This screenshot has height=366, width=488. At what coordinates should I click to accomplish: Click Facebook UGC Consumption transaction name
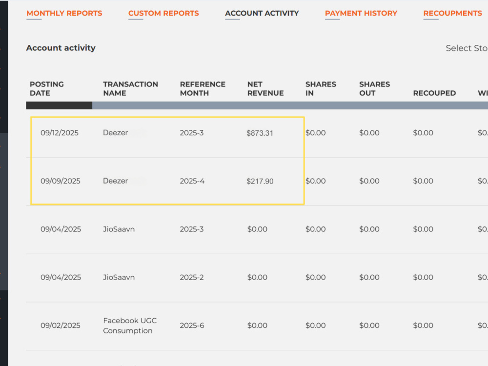[130, 325]
